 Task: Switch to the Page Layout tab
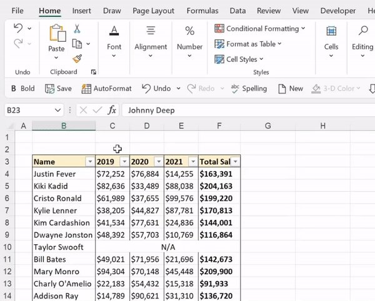[x=153, y=11]
